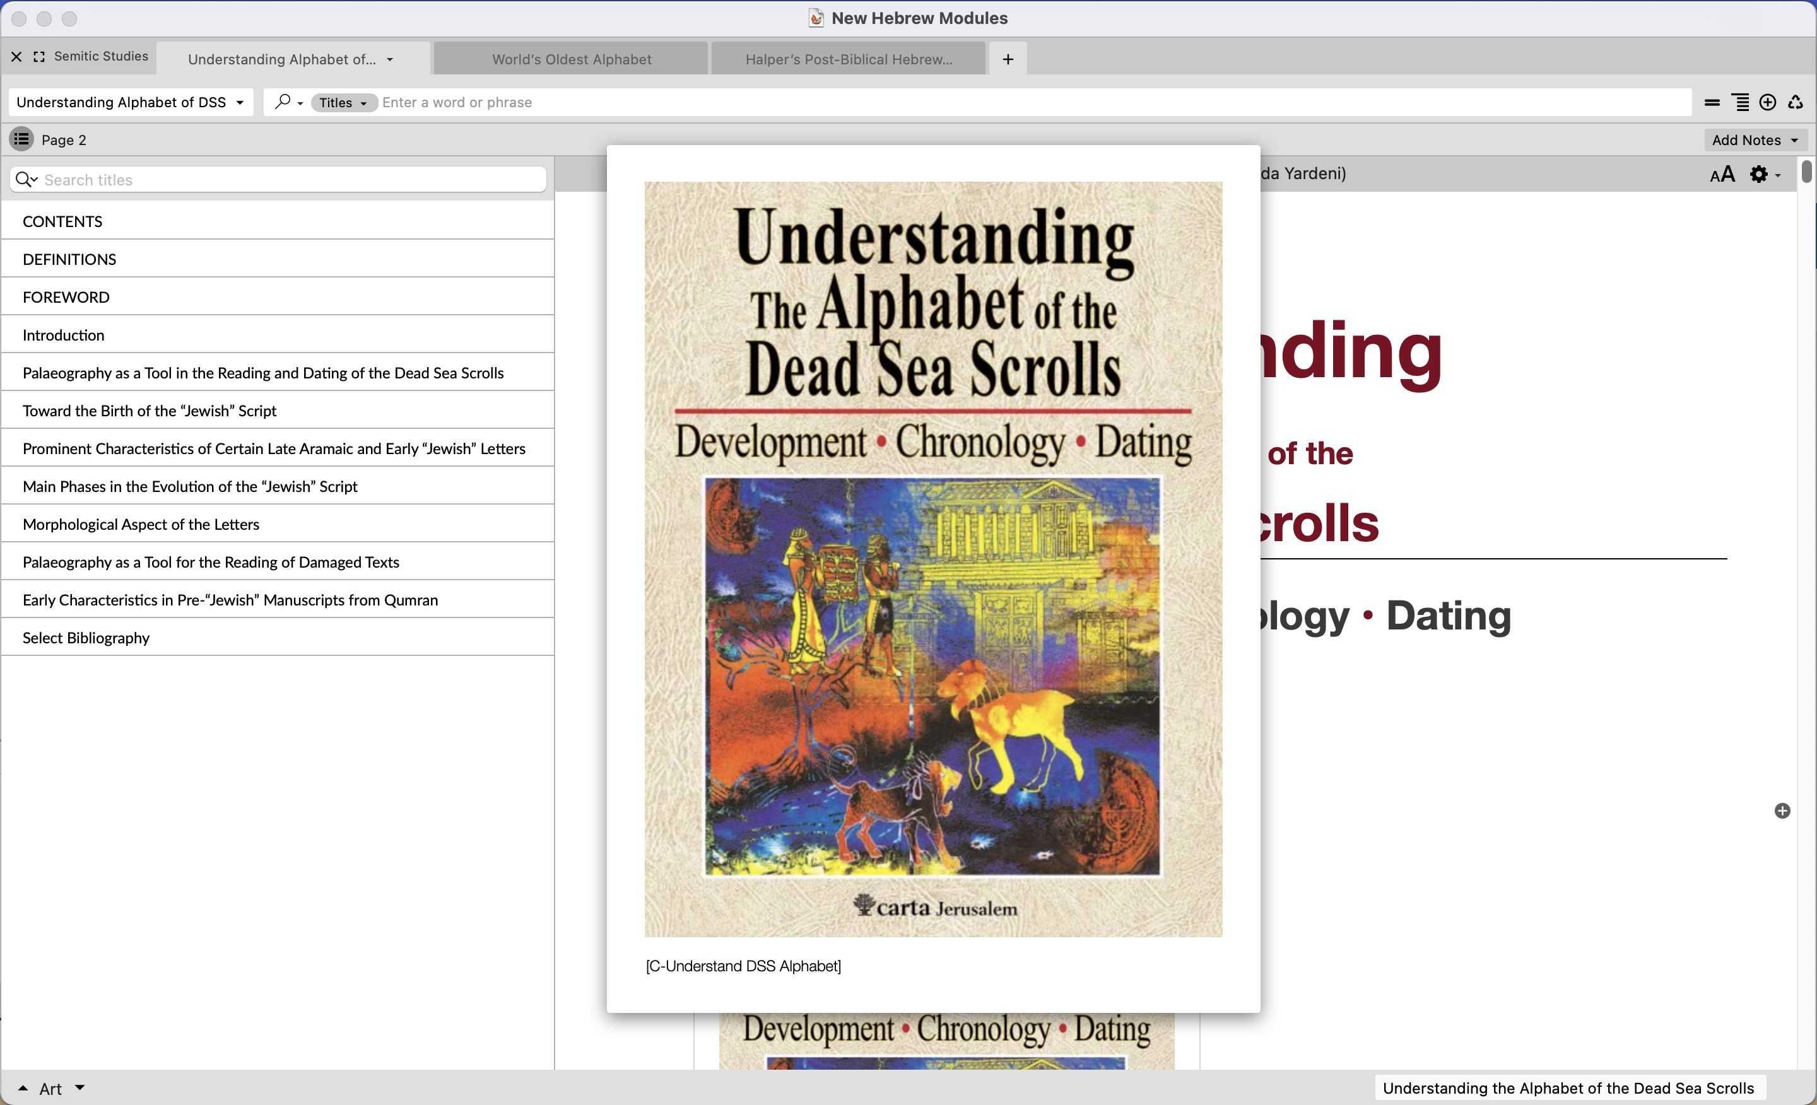Click the small plus circle at right edge

tap(1782, 811)
